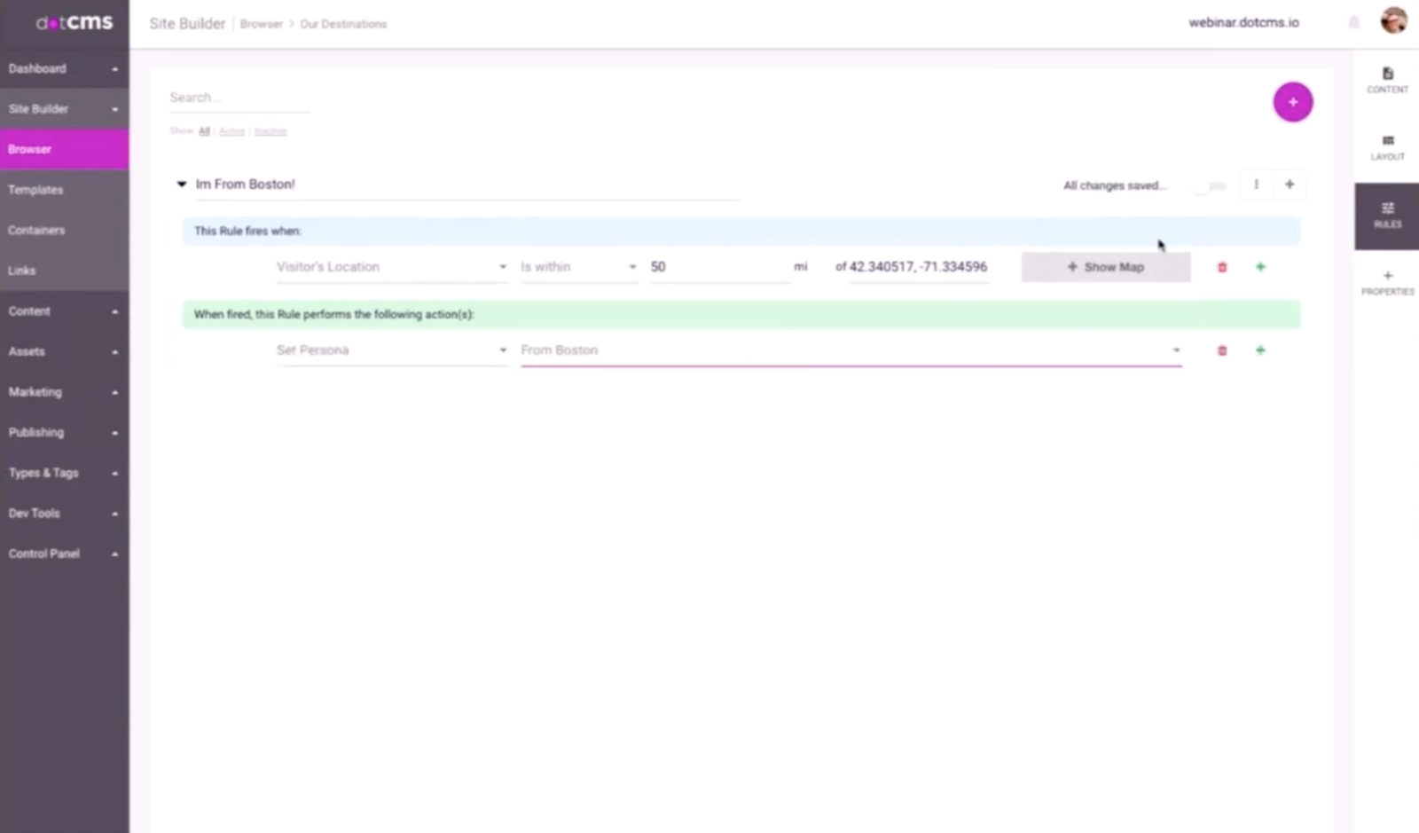Add a new condition with green plus

pyautogui.click(x=1260, y=267)
